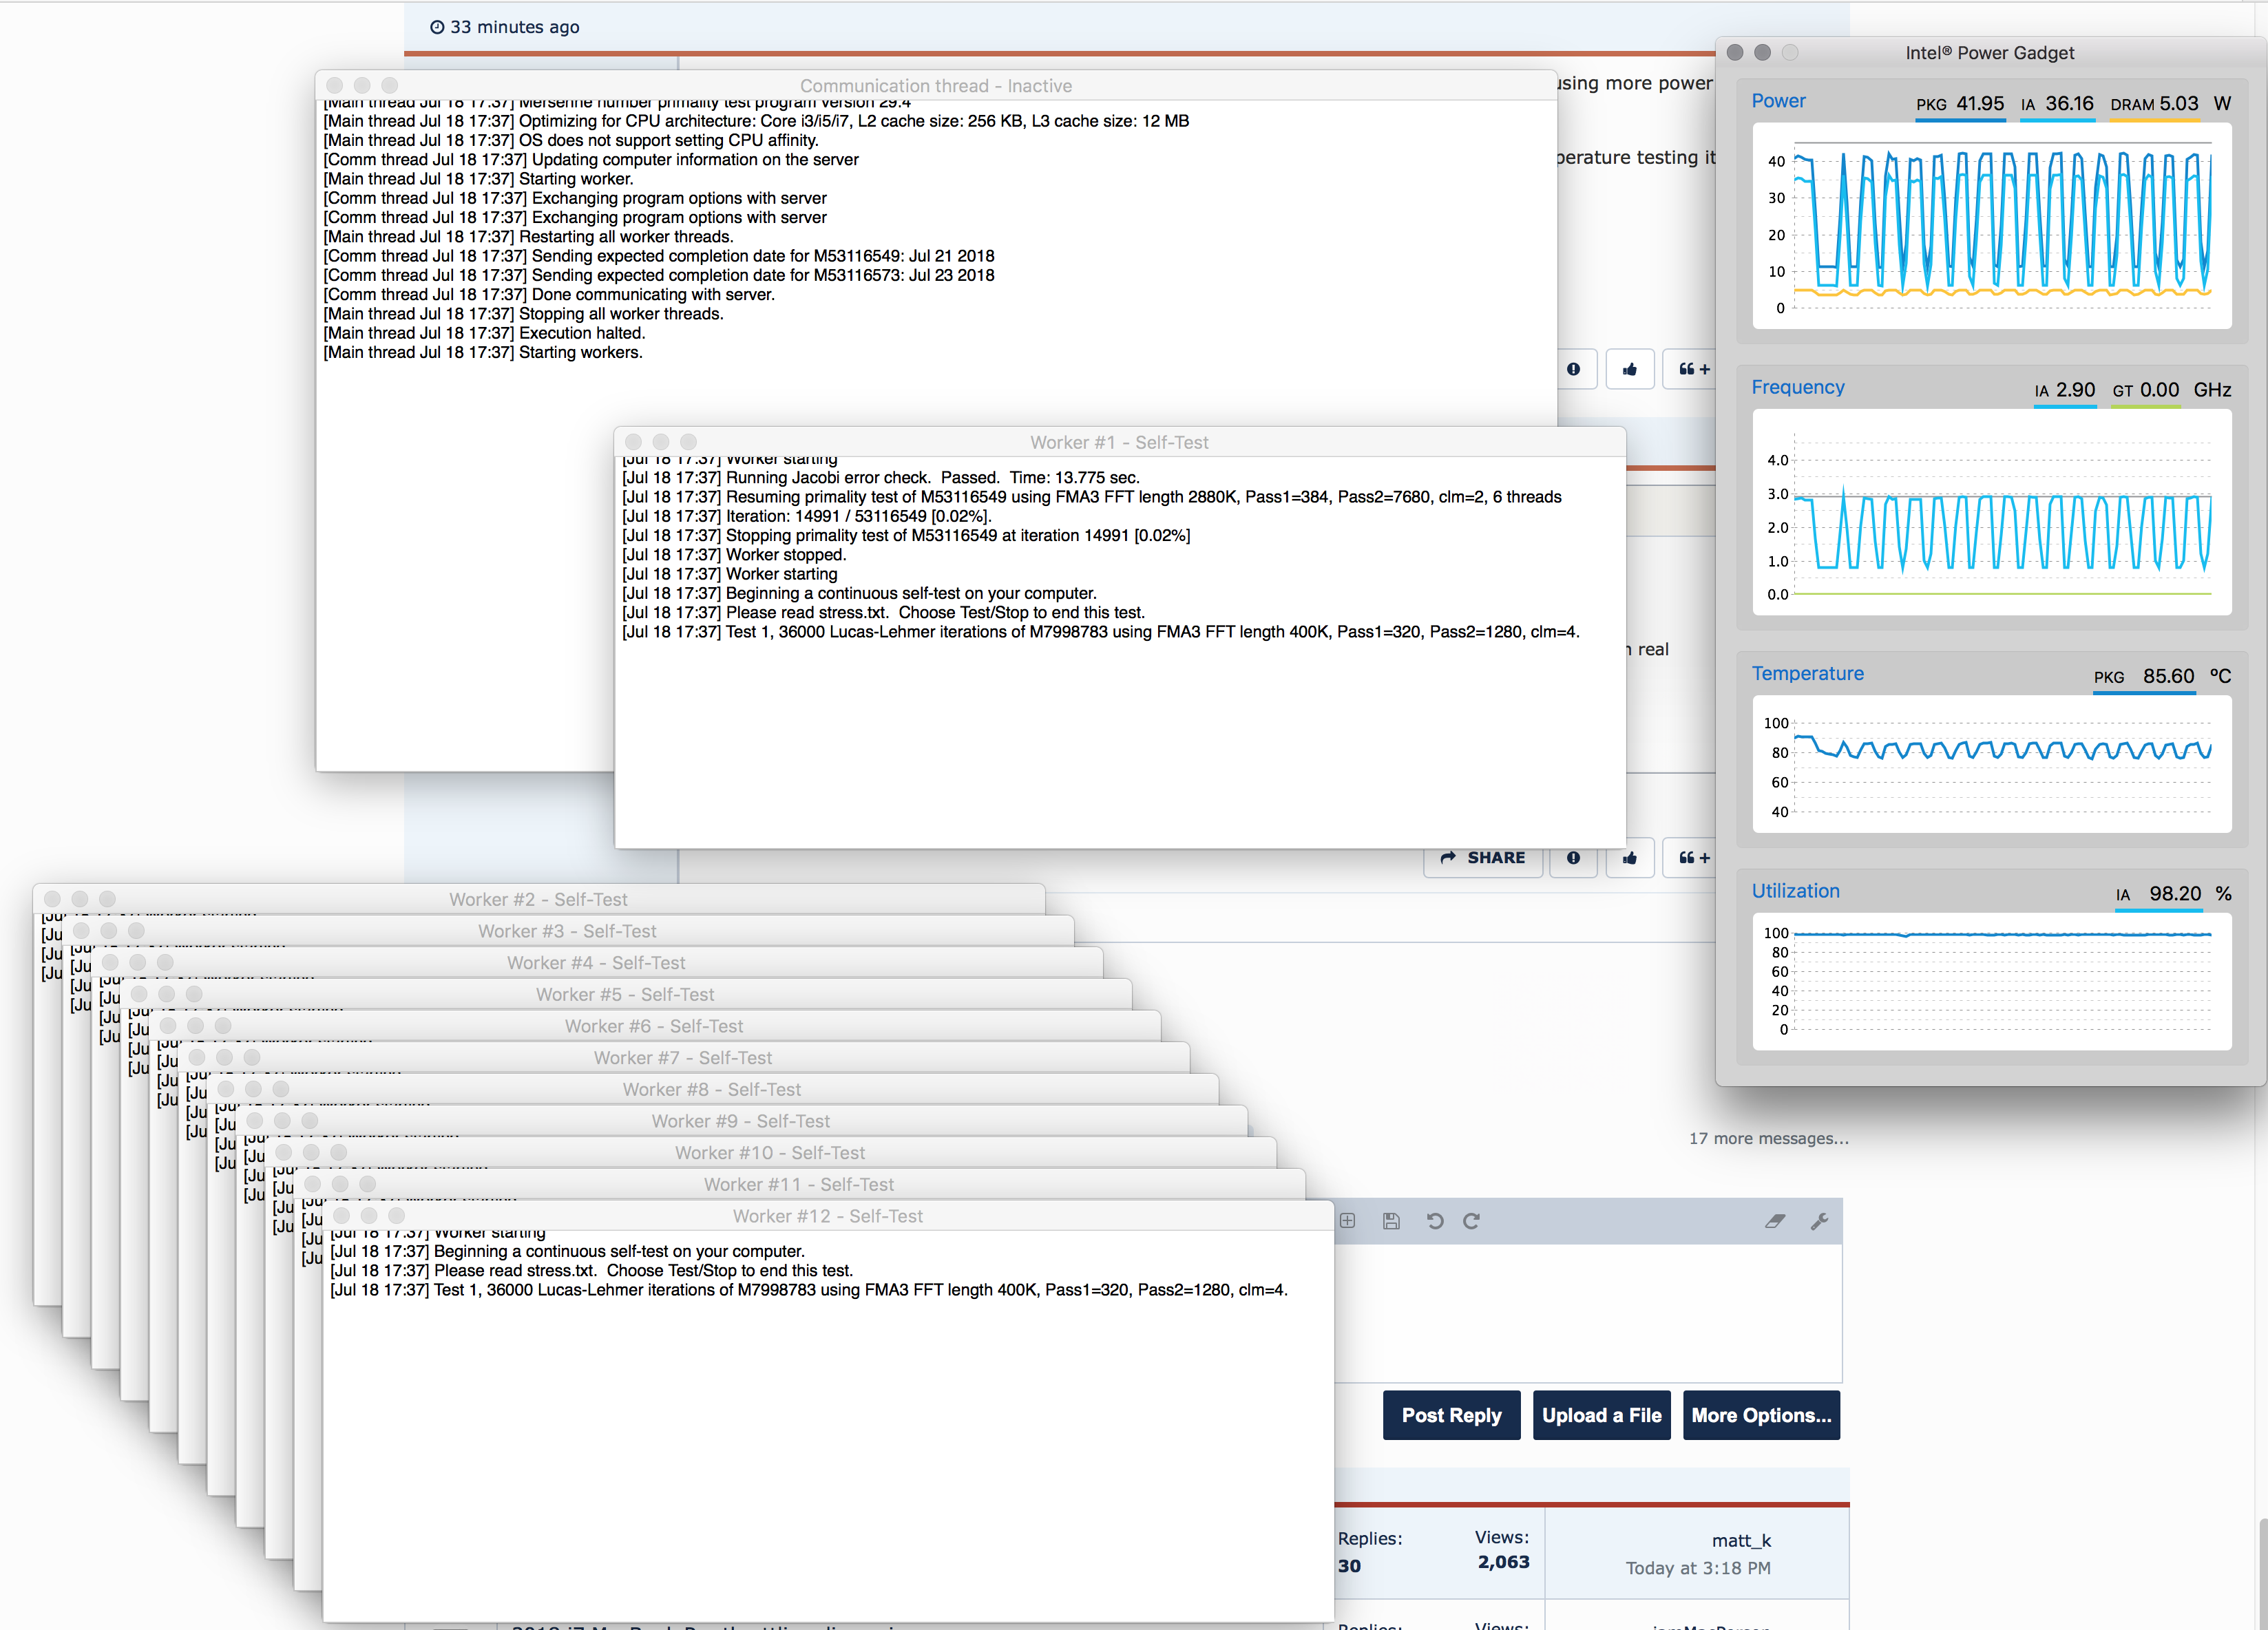
Task: Click the plus-box insert icon in the editor
Action: tap(1347, 1220)
